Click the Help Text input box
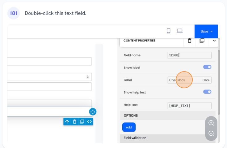This screenshot has height=148, width=227. point(189,106)
